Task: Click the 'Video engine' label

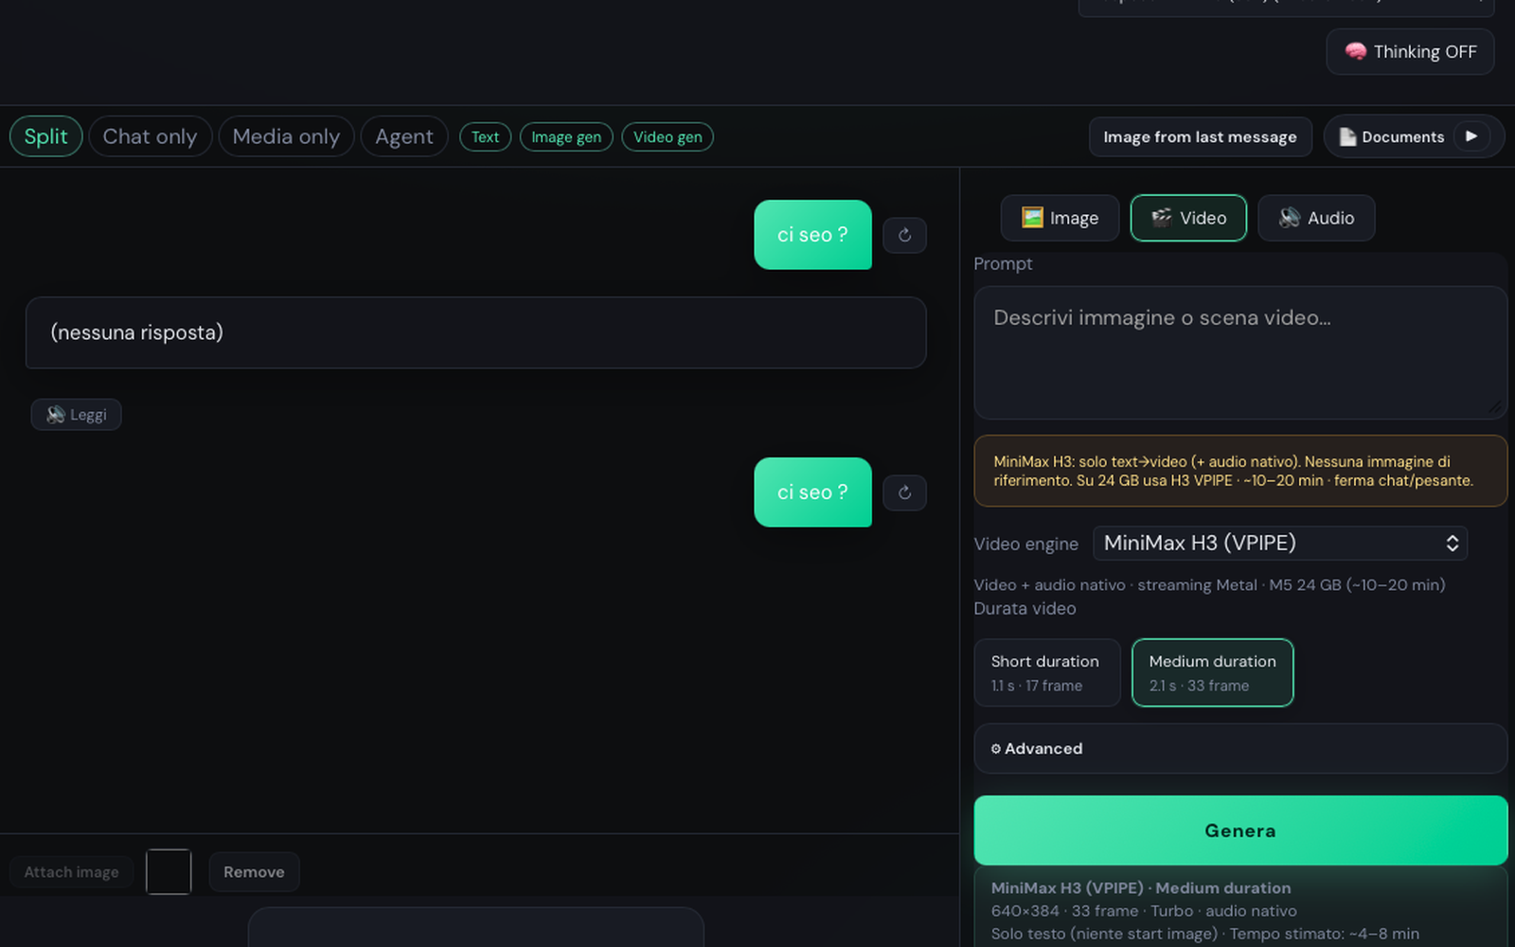Action: tap(1025, 544)
